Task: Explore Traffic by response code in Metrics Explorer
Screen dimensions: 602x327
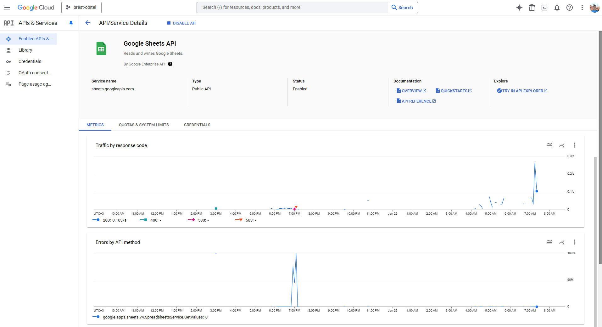Action: click(562, 145)
